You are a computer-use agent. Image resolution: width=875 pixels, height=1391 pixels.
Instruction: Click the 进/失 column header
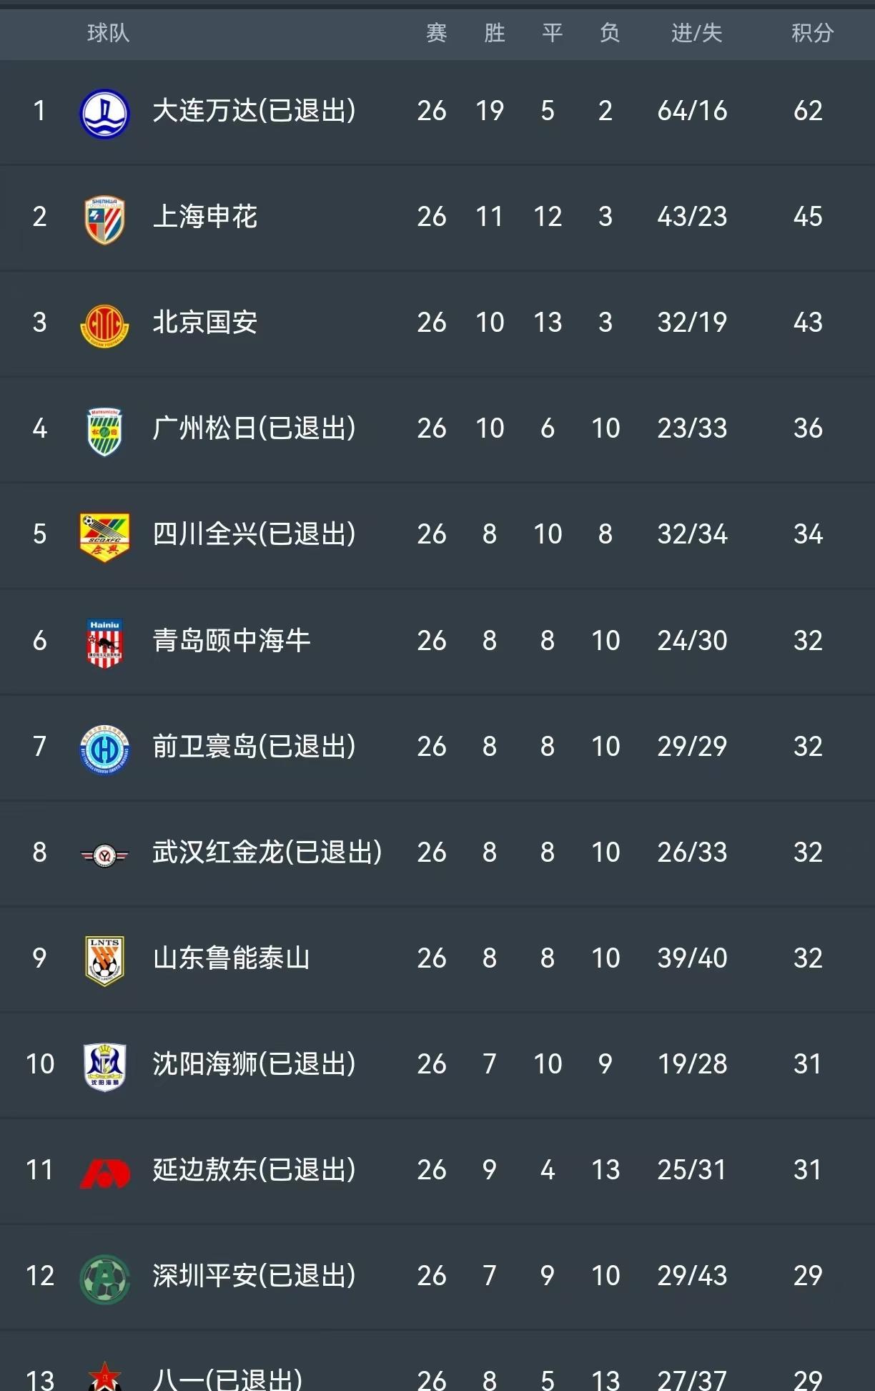696,33
